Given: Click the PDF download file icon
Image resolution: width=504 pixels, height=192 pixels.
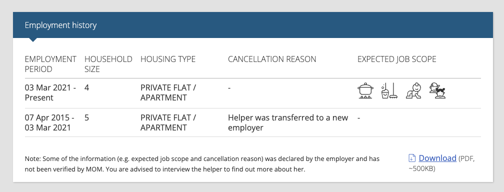Looking at the screenshot, I should coord(412,158).
